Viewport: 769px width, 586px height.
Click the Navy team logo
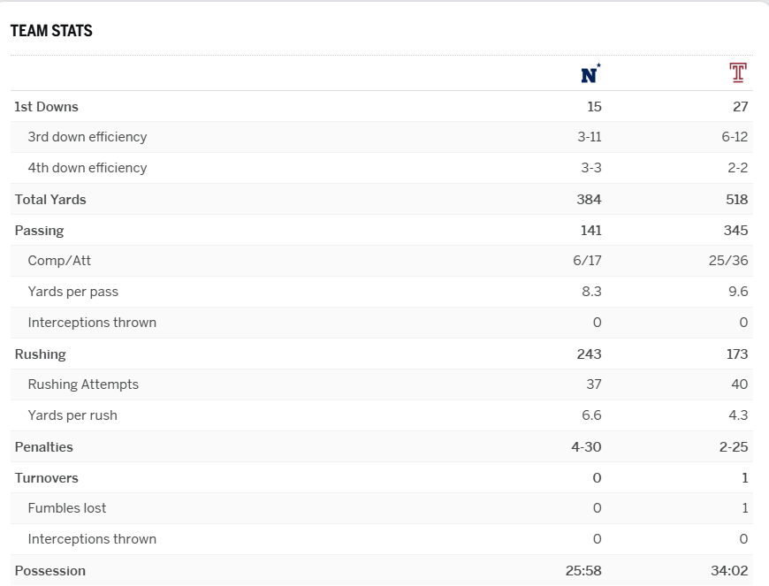point(590,74)
